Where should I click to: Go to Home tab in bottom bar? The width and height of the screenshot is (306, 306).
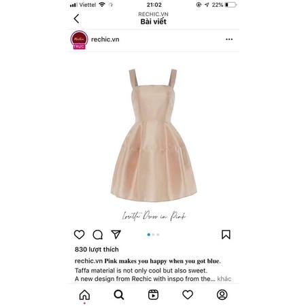point(84,295)
